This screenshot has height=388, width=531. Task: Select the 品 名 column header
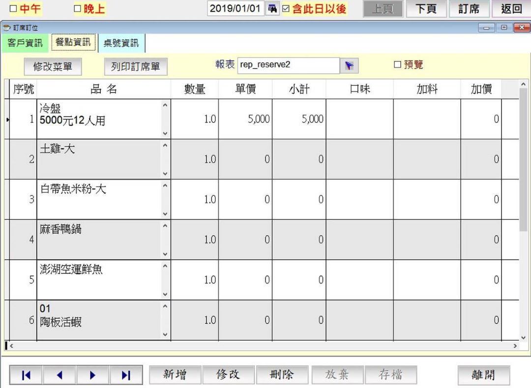pos(104,89)
